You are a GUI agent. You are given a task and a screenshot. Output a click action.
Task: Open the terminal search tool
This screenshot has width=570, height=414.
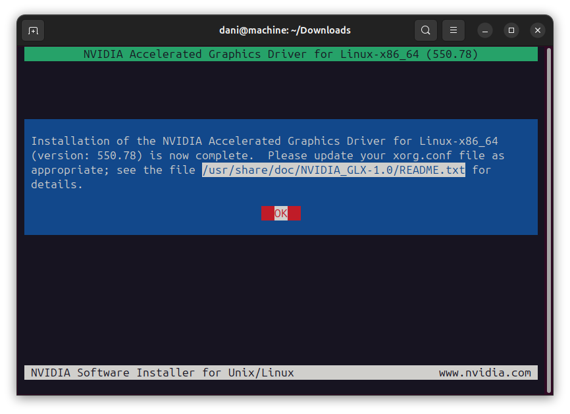coord(426,30)
